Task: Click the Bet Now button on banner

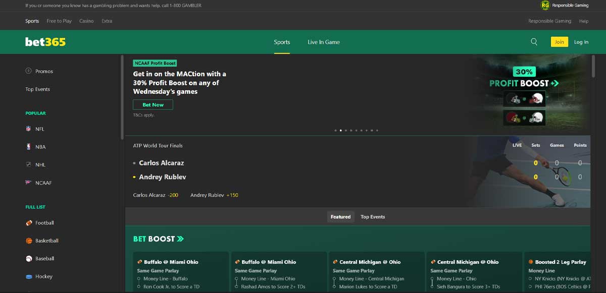Action: coord(153,105)
